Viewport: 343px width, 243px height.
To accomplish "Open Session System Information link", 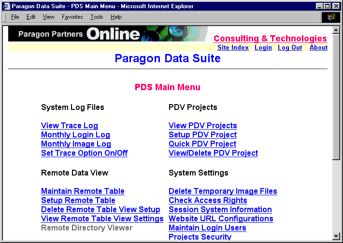I will [220, 210].
